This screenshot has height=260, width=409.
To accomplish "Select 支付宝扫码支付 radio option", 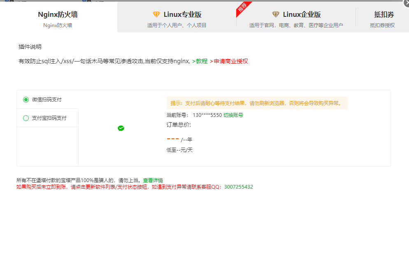I will tap(26, 118).
